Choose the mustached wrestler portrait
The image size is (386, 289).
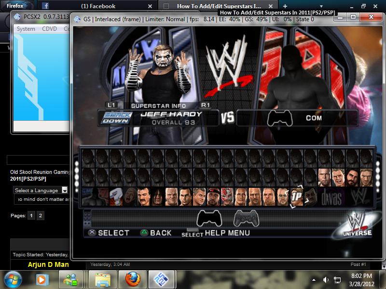coord(144,197)
